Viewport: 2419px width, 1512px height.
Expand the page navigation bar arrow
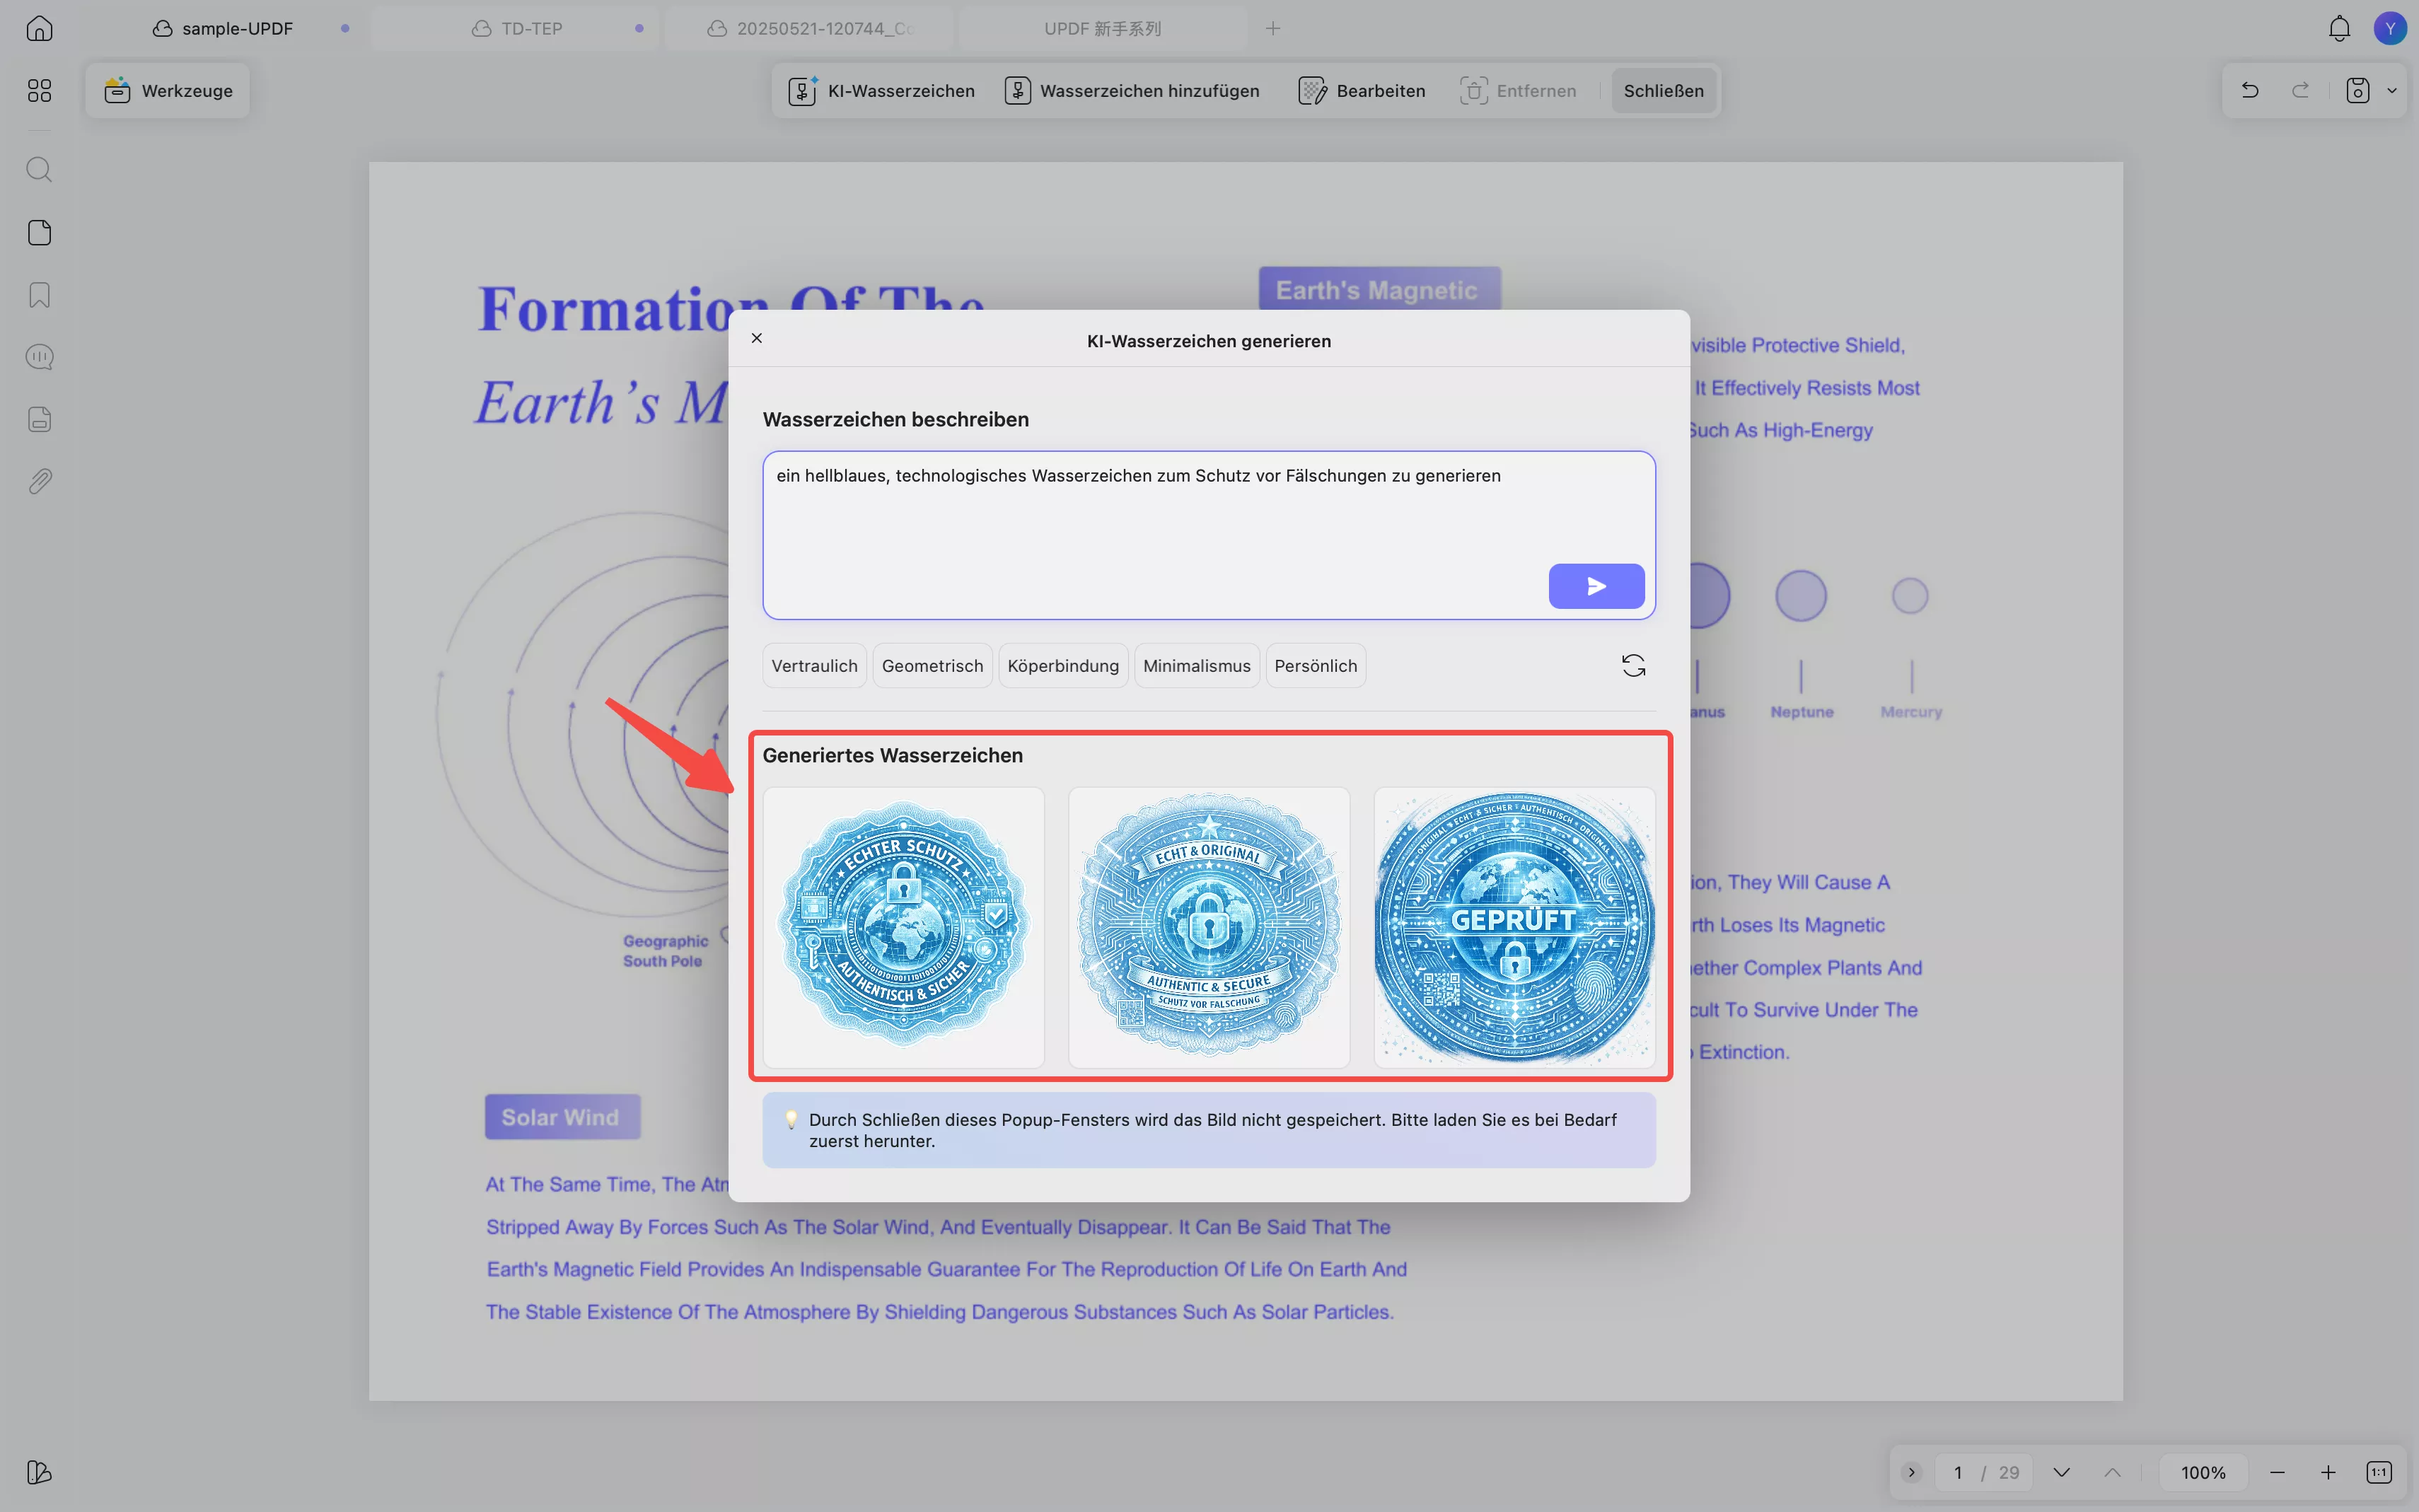coord(1911,1472)
